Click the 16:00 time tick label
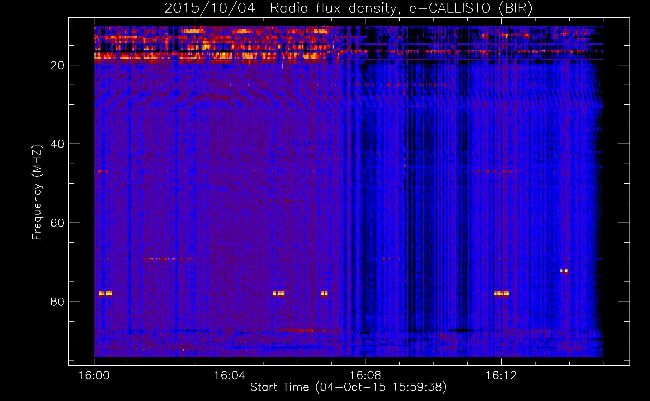The width and height of the screenshot is (650, 401). click(x=94, y=375)
